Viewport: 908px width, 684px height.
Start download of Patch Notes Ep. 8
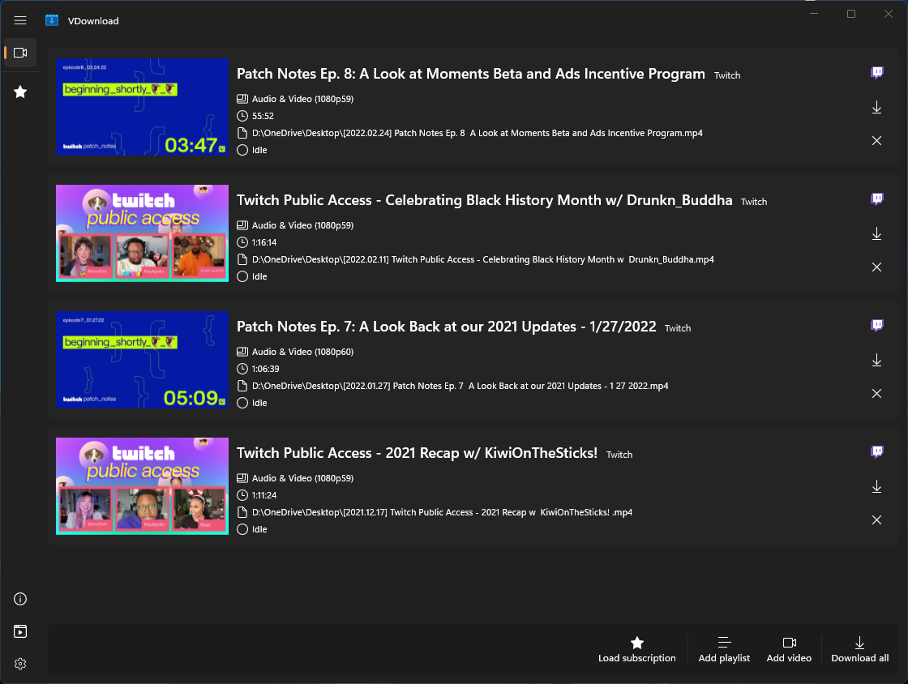[876, 107]
